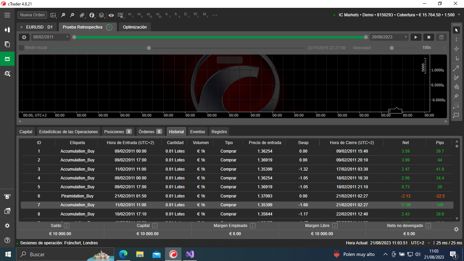
Task: Select the h4 timeframe button
Action: point(177,15)
